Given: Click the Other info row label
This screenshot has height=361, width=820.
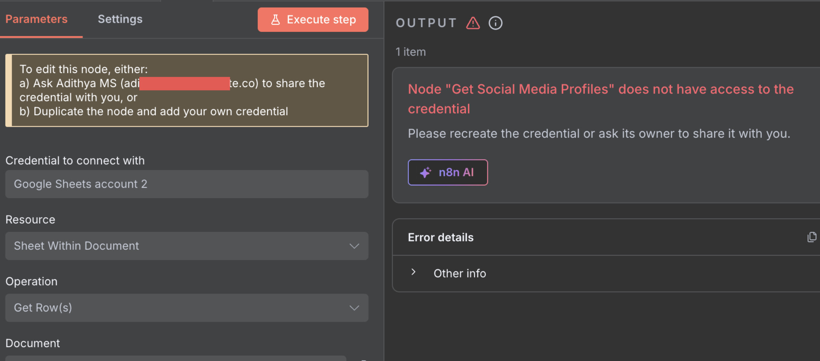Looking at the screenshot, I should click(460, 273).
